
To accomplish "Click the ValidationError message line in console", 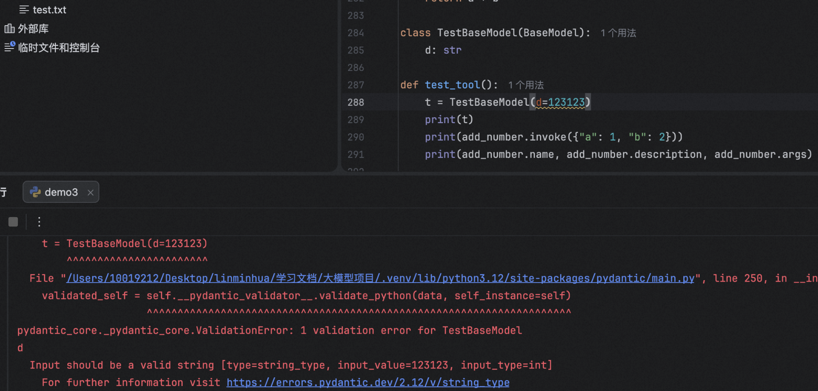I will point(269,331).
